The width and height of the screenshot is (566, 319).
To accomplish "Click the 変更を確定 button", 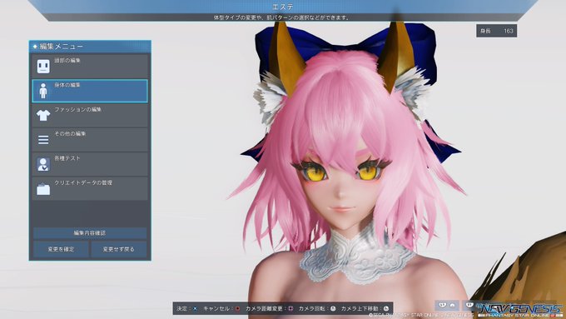I will [x=61, y=249].
